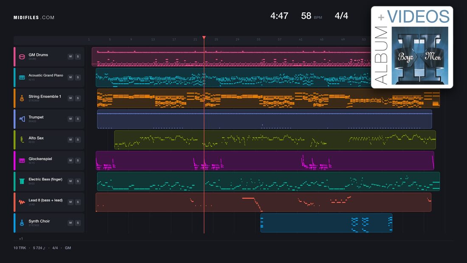Click the 5 724 note count status
This screenshot has width=467, height=263.
tap(39, 248)
